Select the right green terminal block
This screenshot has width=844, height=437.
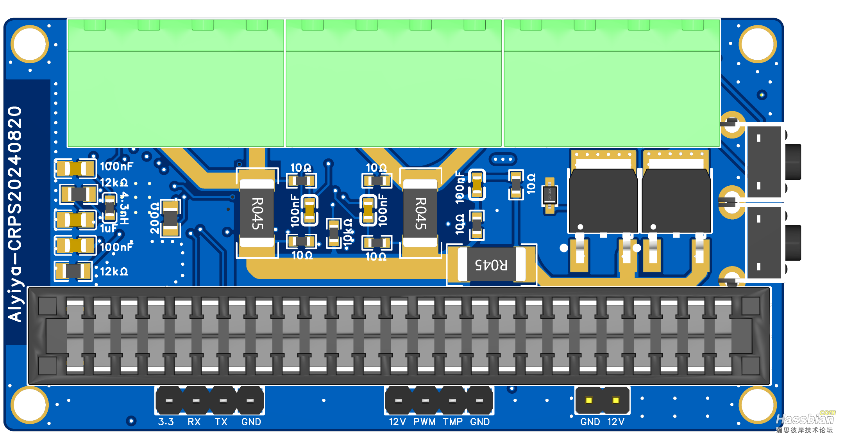[612, 83]
